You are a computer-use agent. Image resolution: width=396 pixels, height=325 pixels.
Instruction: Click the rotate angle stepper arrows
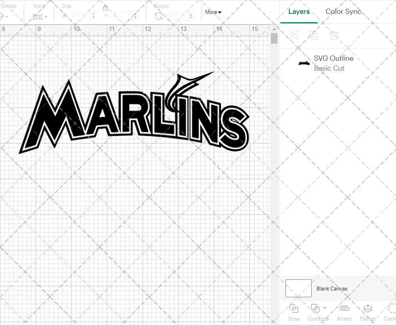tap(191, 16)
